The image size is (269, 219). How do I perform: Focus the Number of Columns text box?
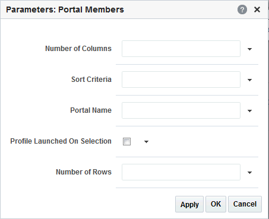point(181,49)
